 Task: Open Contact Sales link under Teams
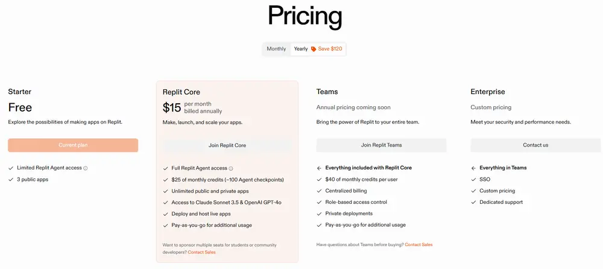(418, 244)
